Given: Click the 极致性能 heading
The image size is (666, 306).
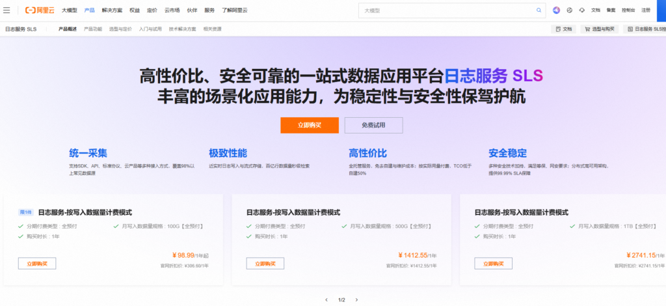Looking at the screenshot, I should tap(228, 153).
